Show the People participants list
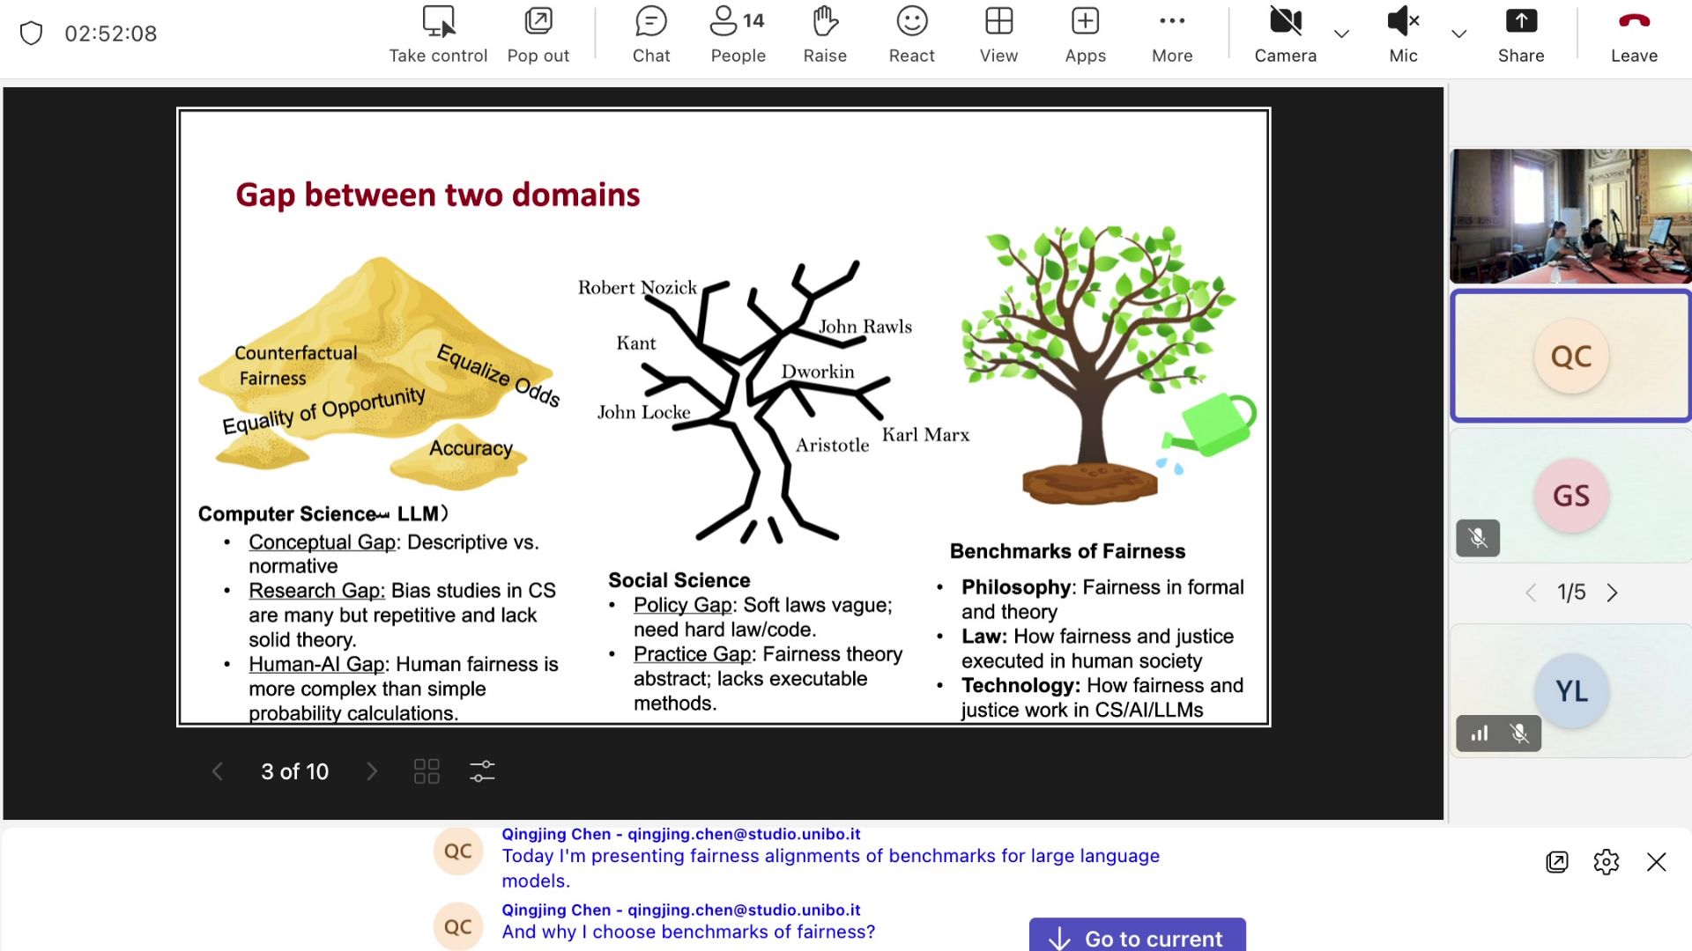Screen dimensions: 1692x951 tap(738, 35)
